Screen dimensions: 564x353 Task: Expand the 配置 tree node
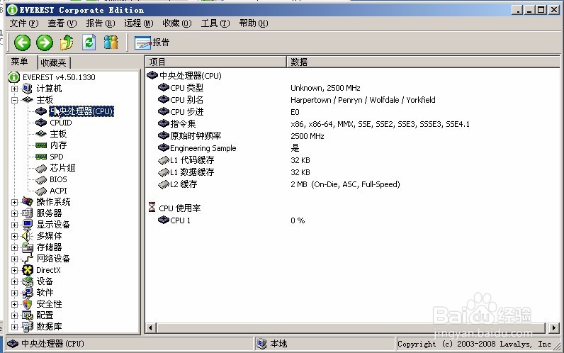tap(14, 315)
